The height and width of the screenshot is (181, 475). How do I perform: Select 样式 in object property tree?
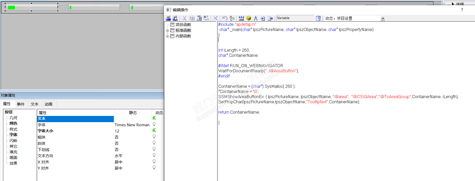coord(13,129)
